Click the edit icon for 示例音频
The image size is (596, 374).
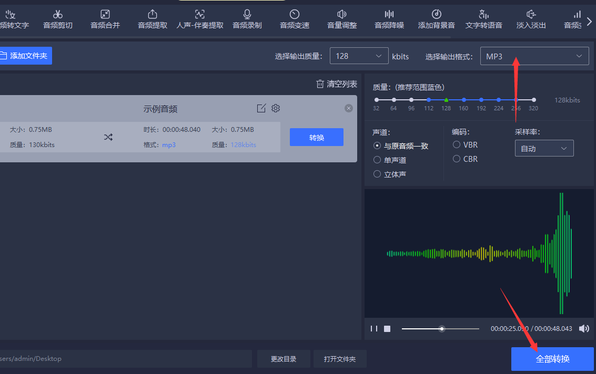[x=261, y=108]
